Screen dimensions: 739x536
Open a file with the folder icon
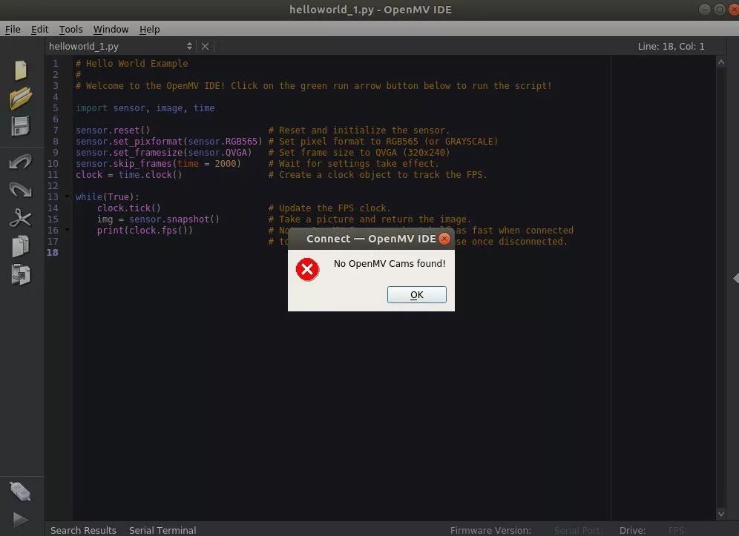tap(21, 98)
